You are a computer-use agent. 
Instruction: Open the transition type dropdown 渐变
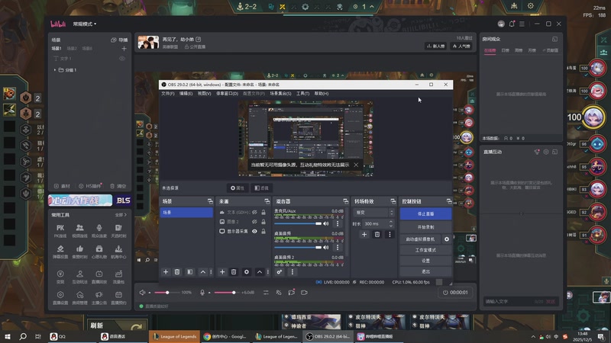coord(373,213)
